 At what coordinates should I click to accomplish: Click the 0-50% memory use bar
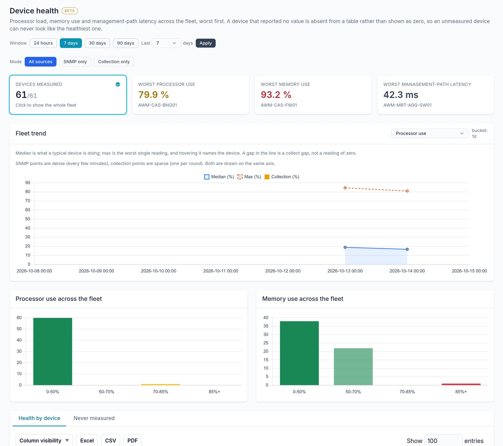[299, 353]
